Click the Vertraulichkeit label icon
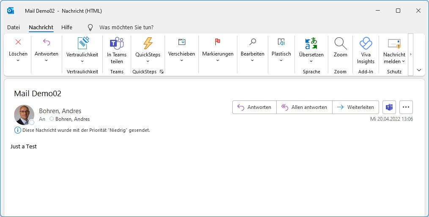 coord(82,43)
